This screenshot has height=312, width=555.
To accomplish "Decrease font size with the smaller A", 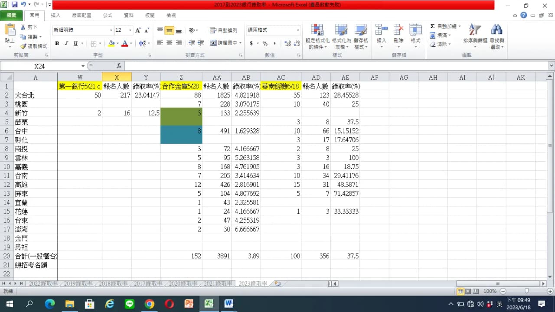I will pos(147,30).
